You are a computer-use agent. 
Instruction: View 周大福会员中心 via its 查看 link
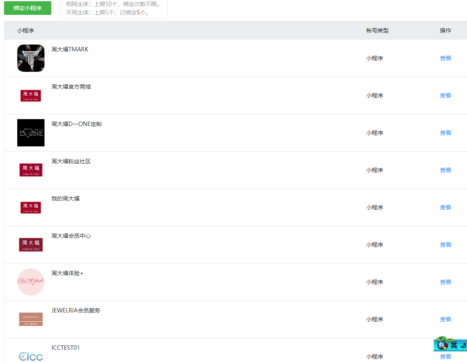pyautogui.click(x=445, y=245)
